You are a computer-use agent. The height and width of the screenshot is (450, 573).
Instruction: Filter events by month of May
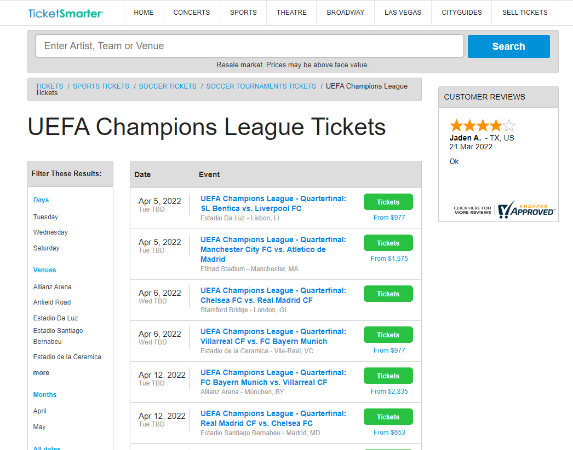coord(39,427)
